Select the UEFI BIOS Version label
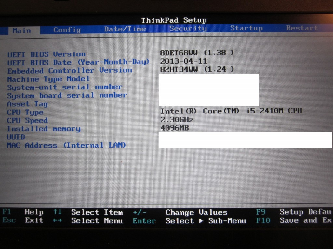 click(47, 54)
